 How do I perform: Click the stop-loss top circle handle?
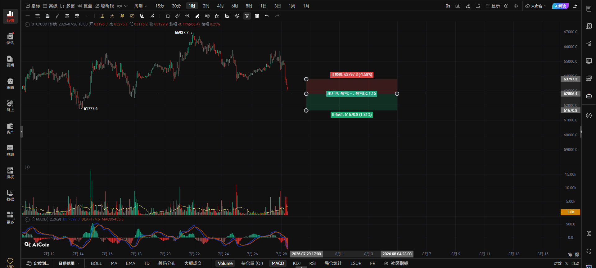tap(306, 79)
